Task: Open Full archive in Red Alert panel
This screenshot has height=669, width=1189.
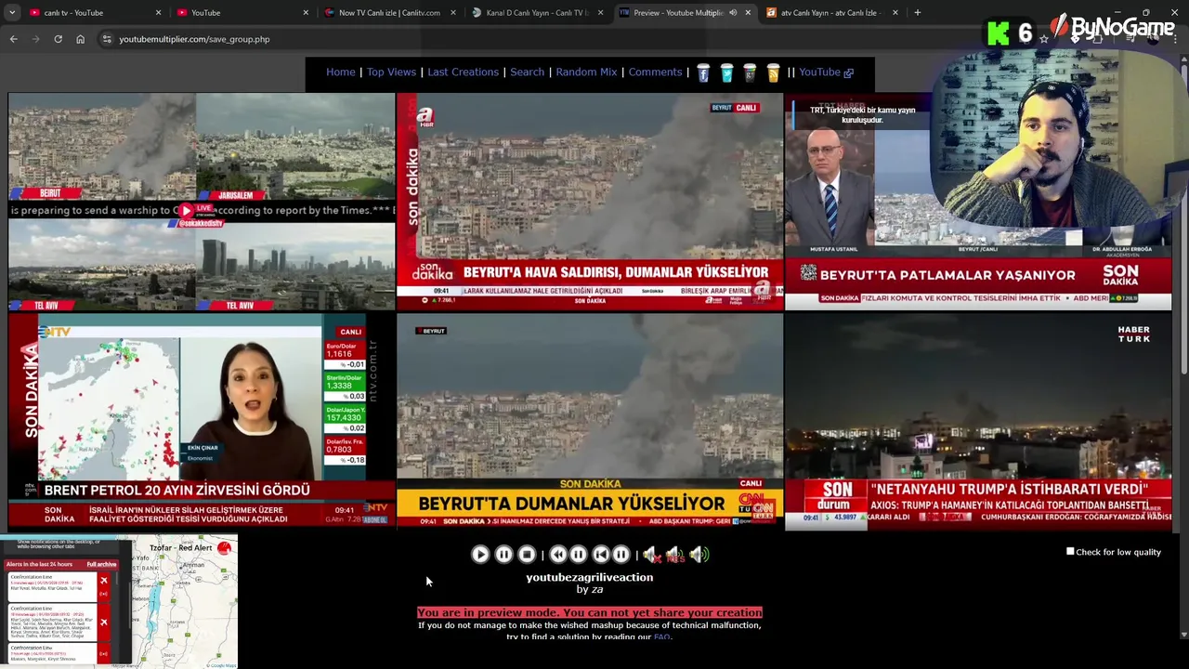Action: tap(101, 564)
